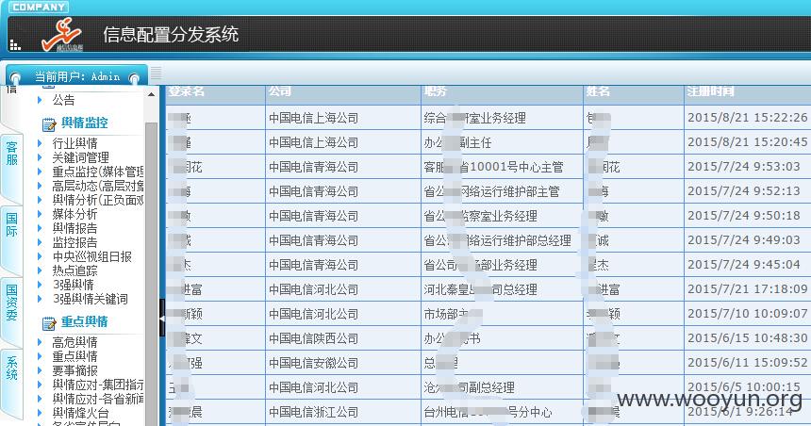Click the 信息配置分发系统 title

(171, 35)
